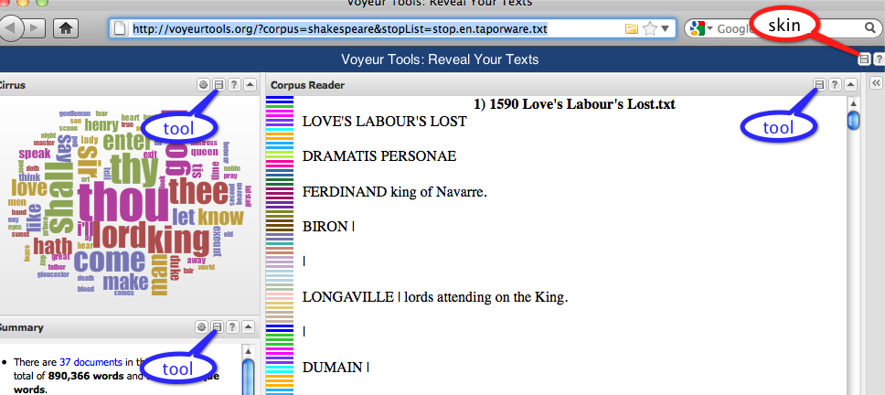Click the document title '1590 Love's Labour's Lost.txt'
The image size is (885, 395).
point(581,104)
